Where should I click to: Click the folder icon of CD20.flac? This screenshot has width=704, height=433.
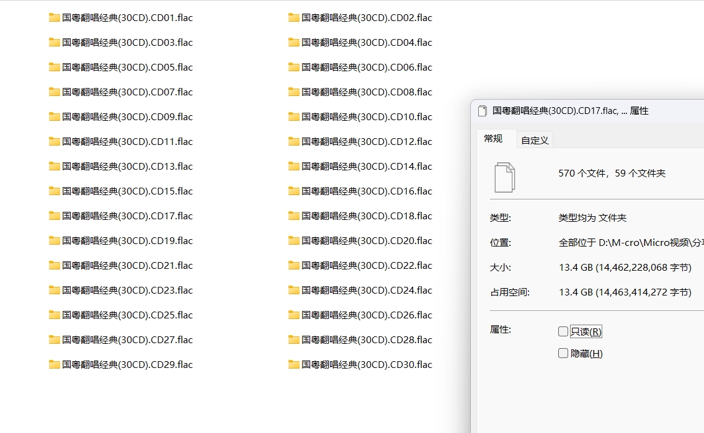pos(293,241)
